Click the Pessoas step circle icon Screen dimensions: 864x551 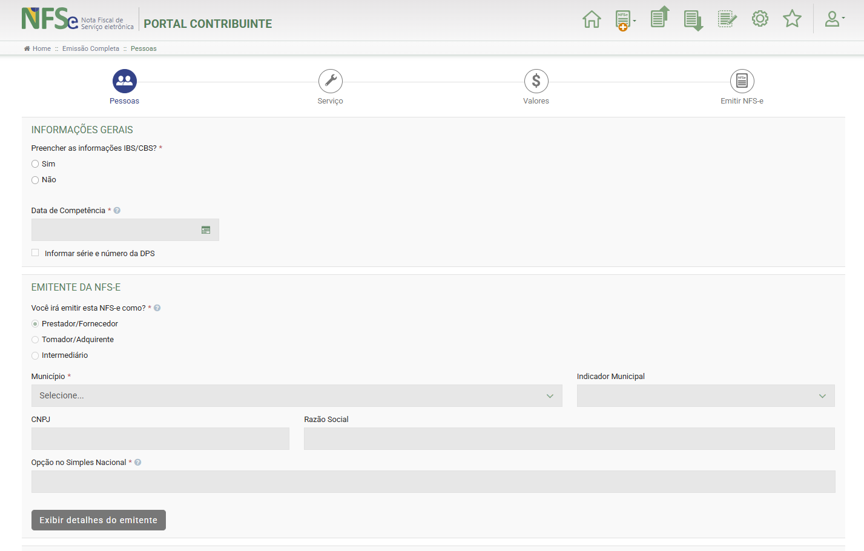pos(125,81)
